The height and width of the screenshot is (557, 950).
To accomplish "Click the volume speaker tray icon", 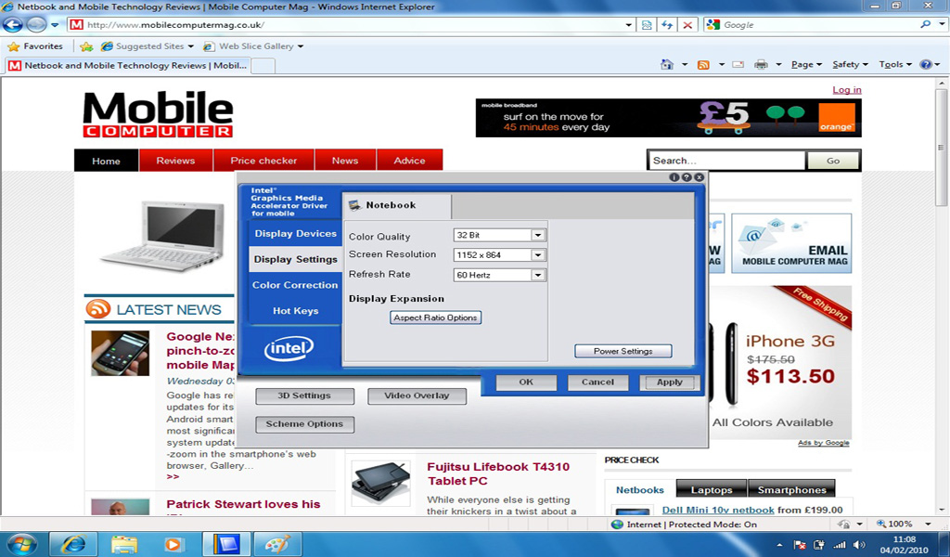I will 858,544.
